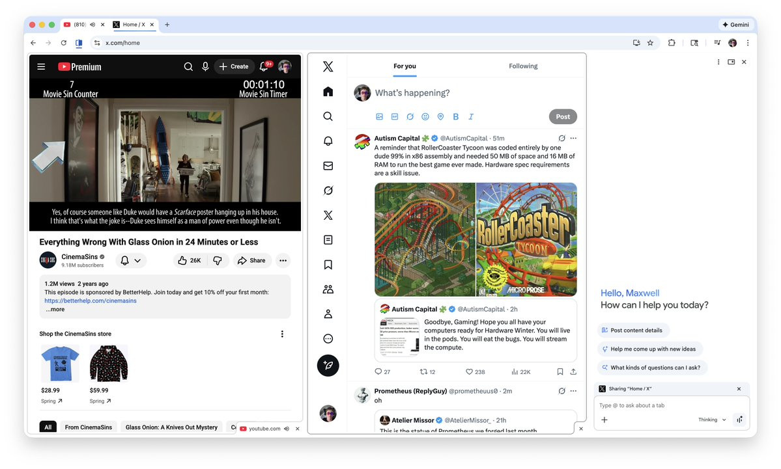This screenshot has width=781, height=469.
Task: Open the quoted Goodbye, Gaming! post
Action: point(476,330)
